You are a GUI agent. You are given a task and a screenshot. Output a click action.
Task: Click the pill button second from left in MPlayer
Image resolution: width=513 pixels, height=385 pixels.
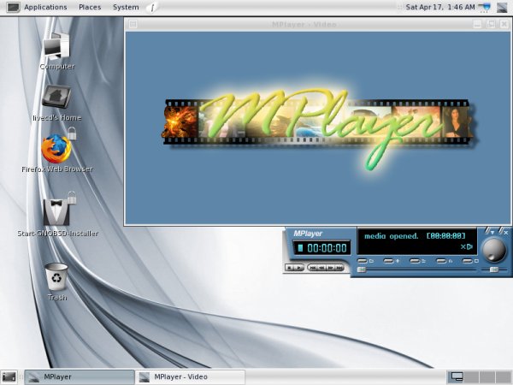[x=388, y=261]
